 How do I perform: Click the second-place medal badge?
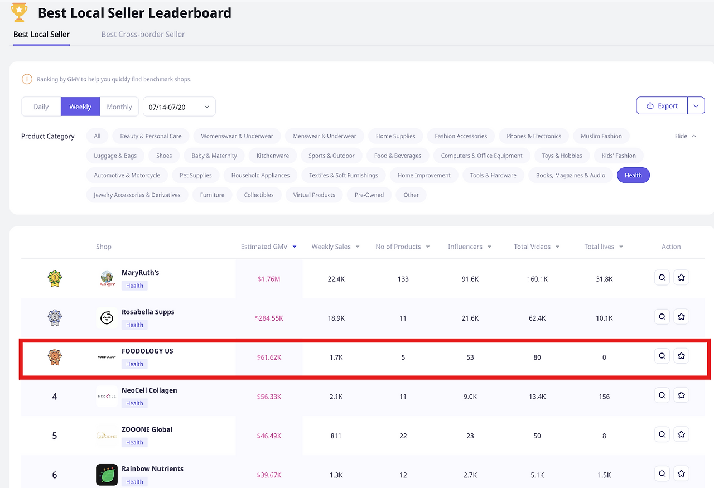click(x=55, y=318)
